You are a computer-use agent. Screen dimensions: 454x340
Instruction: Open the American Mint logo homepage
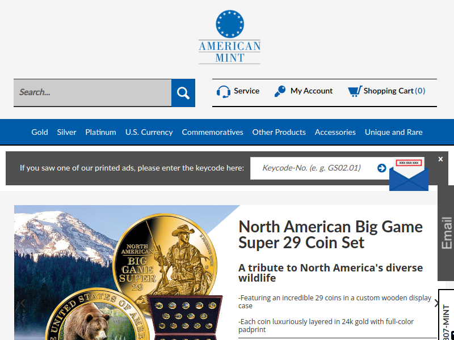pos(230,37)
